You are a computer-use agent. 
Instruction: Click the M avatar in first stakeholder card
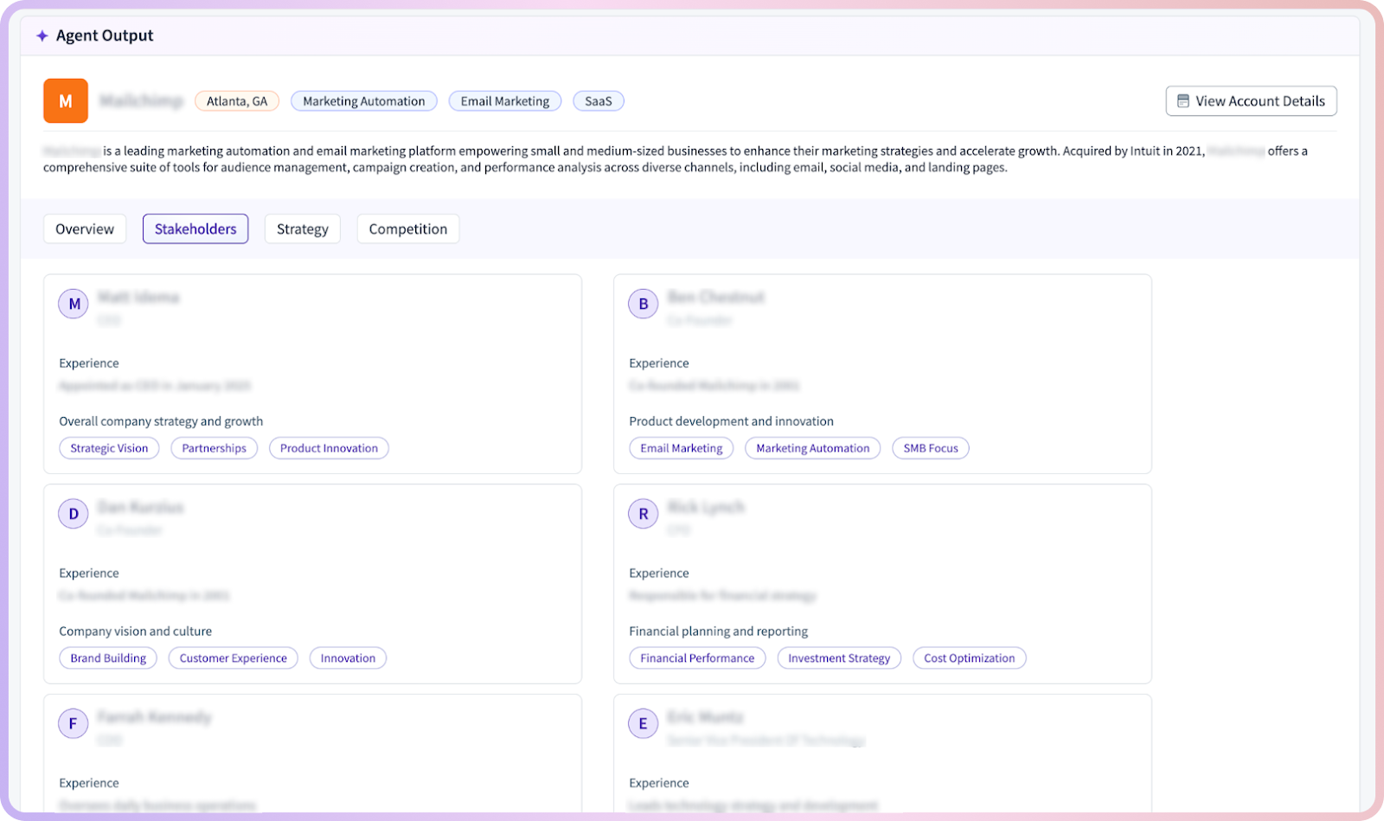point(74,304)
